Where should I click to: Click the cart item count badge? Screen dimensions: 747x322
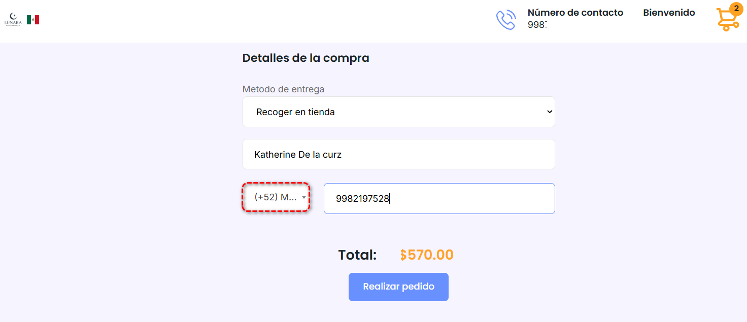736,9
